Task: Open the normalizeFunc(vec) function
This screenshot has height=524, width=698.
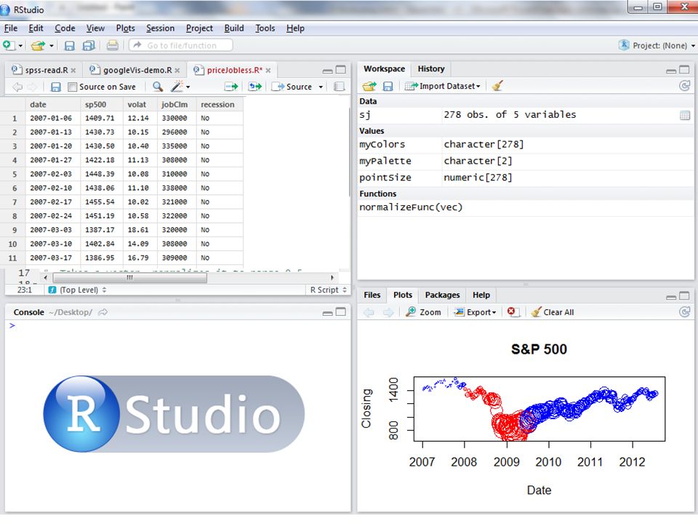Action: point(525,207)
